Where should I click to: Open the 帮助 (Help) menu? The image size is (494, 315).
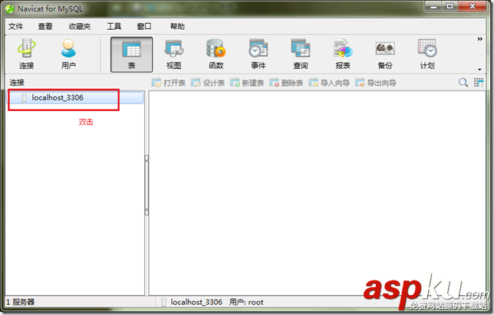point(177,26)
